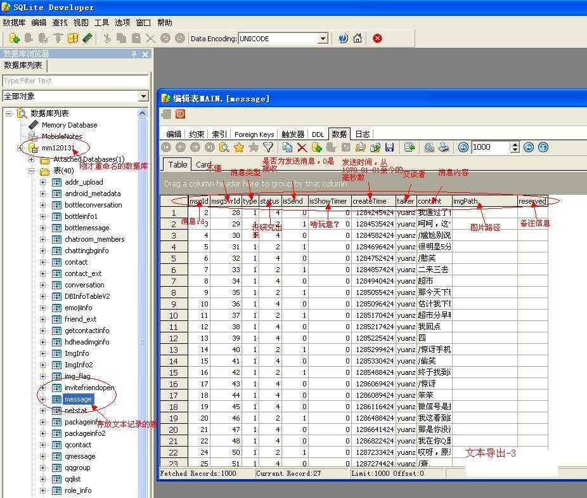Click the last page double-arrow icon
Image resolution: width=587 pixels, height=498 pixels.
point(543,147)
